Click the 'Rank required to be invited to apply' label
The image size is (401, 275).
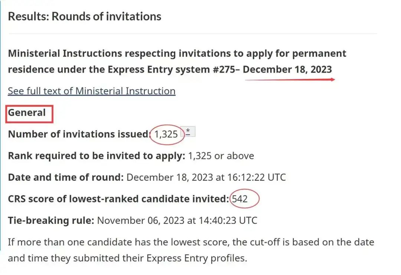click(x=97, y=156)
